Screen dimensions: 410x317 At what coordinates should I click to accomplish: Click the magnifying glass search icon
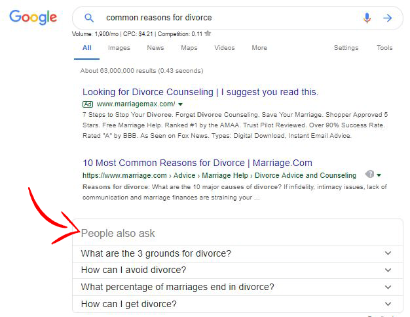tap(89, 18)
